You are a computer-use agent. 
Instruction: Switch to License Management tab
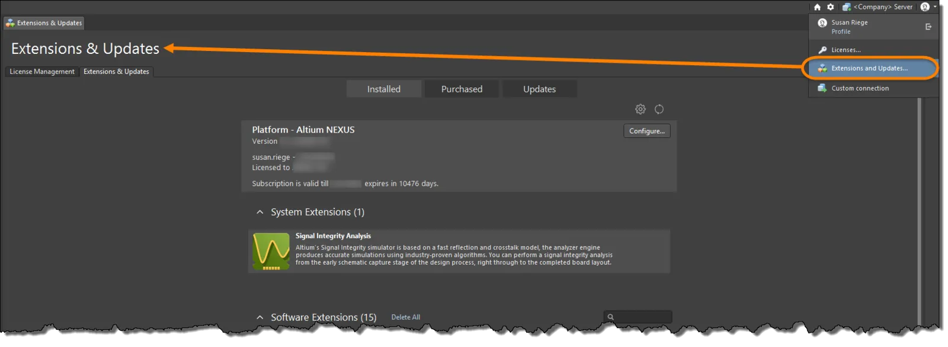[x=42, y=72]
